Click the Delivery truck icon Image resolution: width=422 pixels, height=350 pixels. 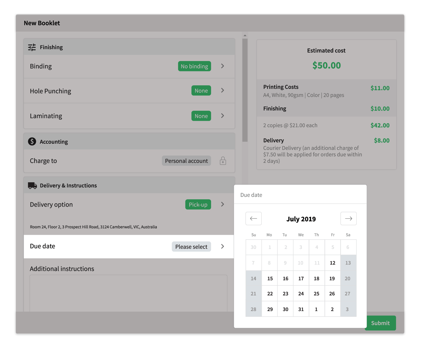pos(32,186)
